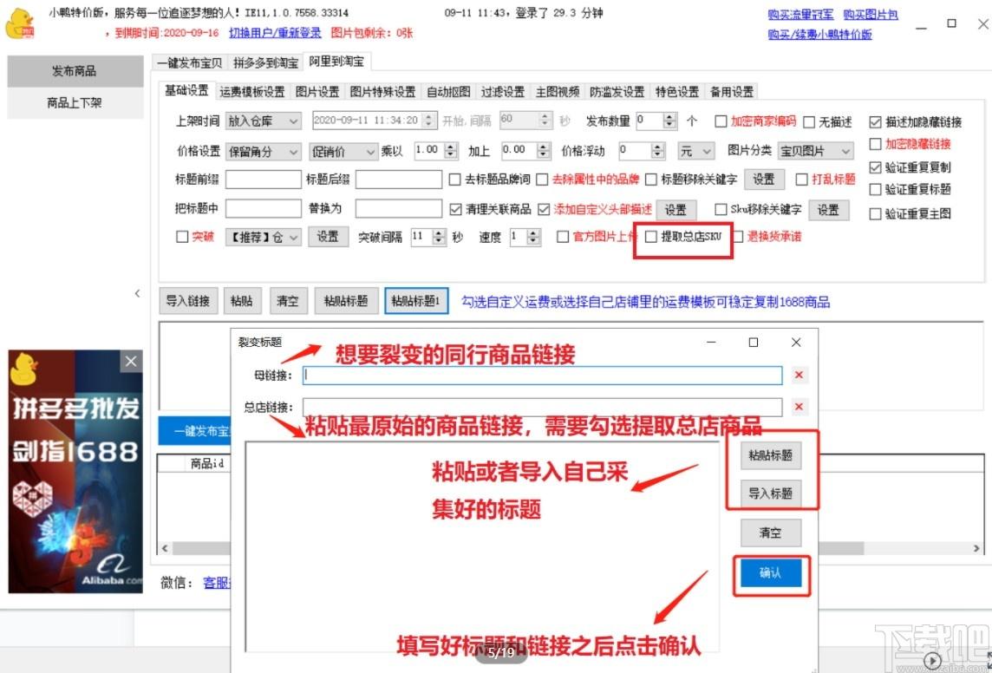
Task: Confirm with the blue 确认 button
Action: coord(771,573)
